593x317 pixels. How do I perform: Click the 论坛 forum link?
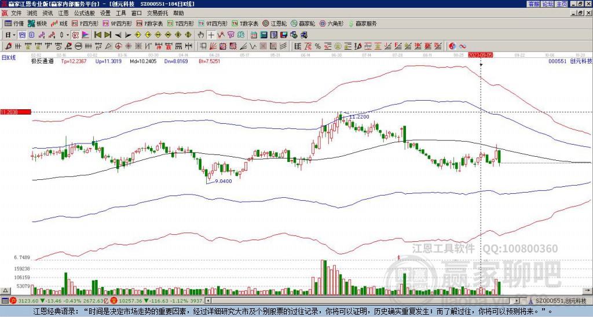548,4
